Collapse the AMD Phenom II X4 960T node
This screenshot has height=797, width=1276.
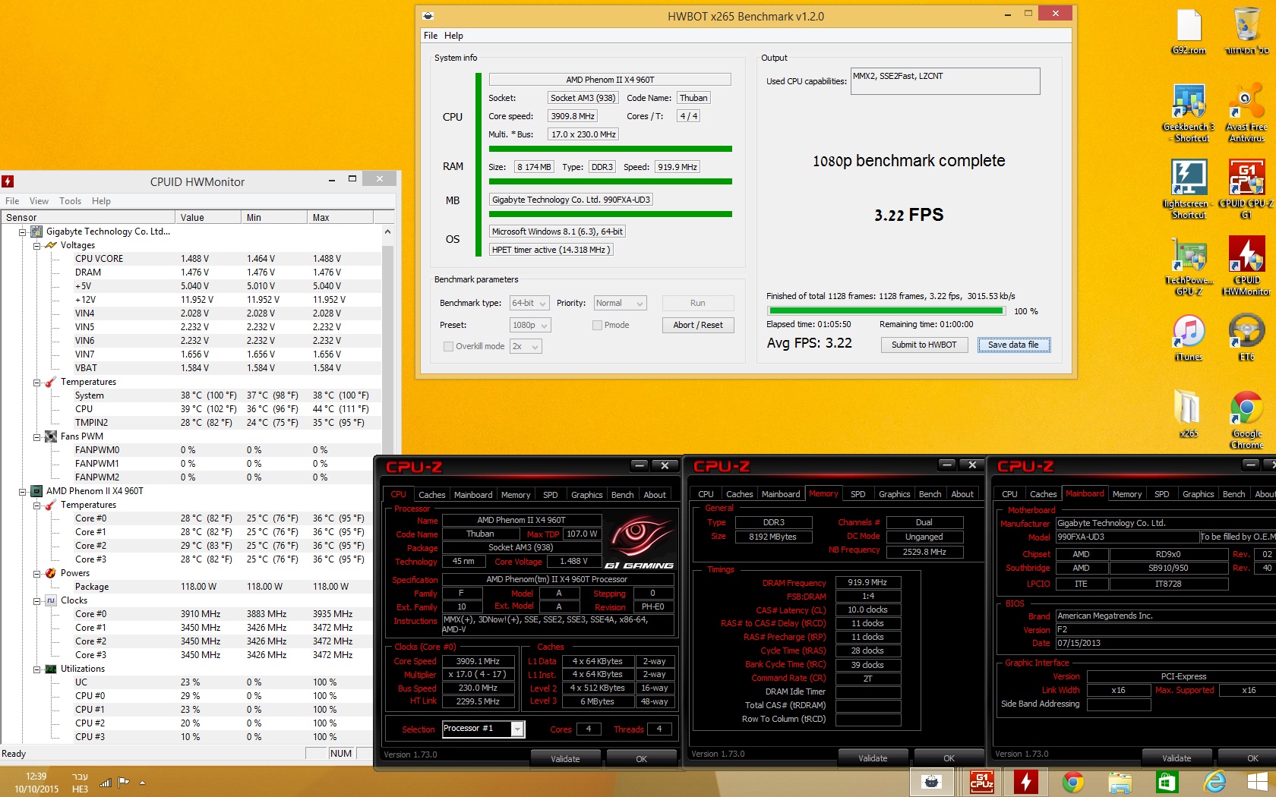[22, 491]
